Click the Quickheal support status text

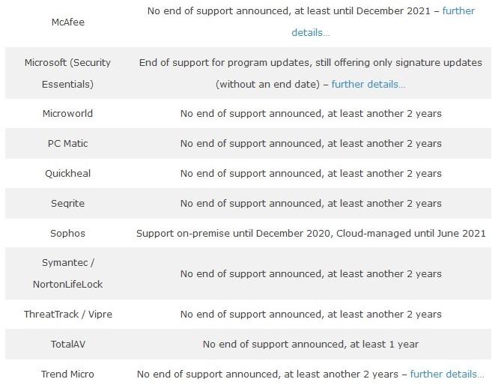coord(311,174)
